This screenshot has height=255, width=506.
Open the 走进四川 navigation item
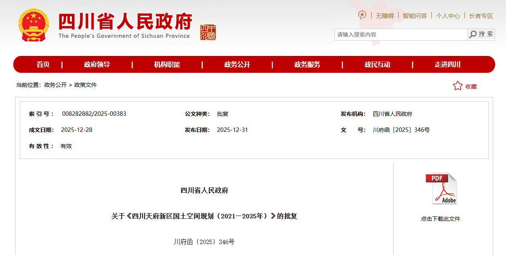pos(447,65)
